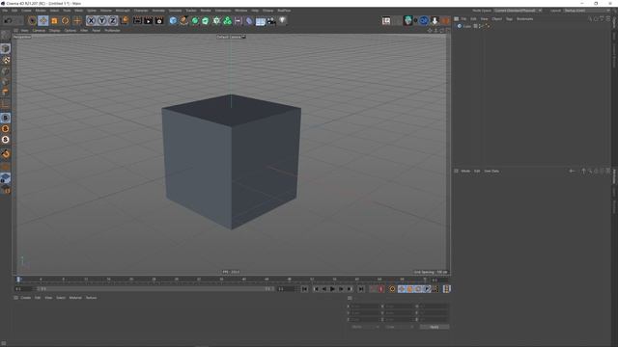This screenshot has width=618, height=347.
Task: Open Attribute Manager Mode menu
Action: click(x=465, y=172)
